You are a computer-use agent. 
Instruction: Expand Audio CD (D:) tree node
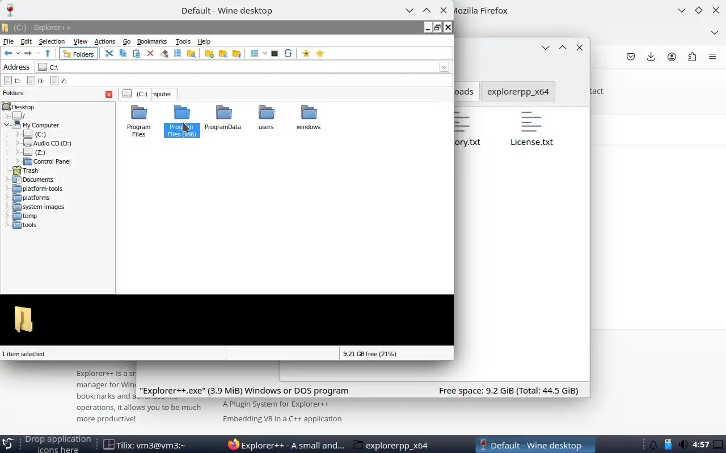click(x=18, y=143)
